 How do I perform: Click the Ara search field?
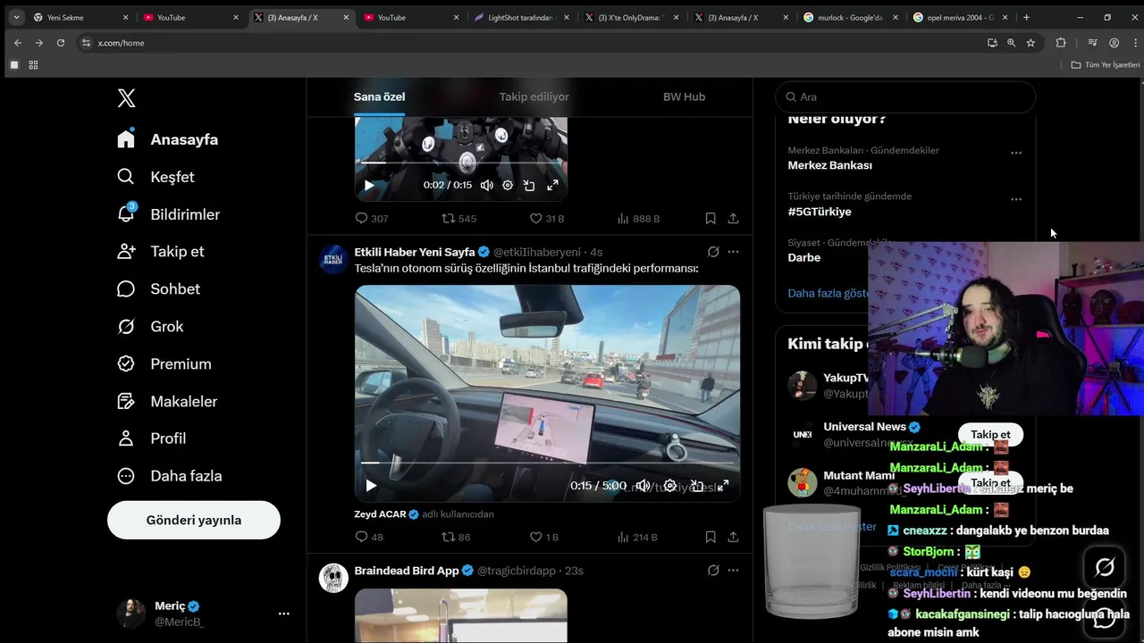point(906,96)
